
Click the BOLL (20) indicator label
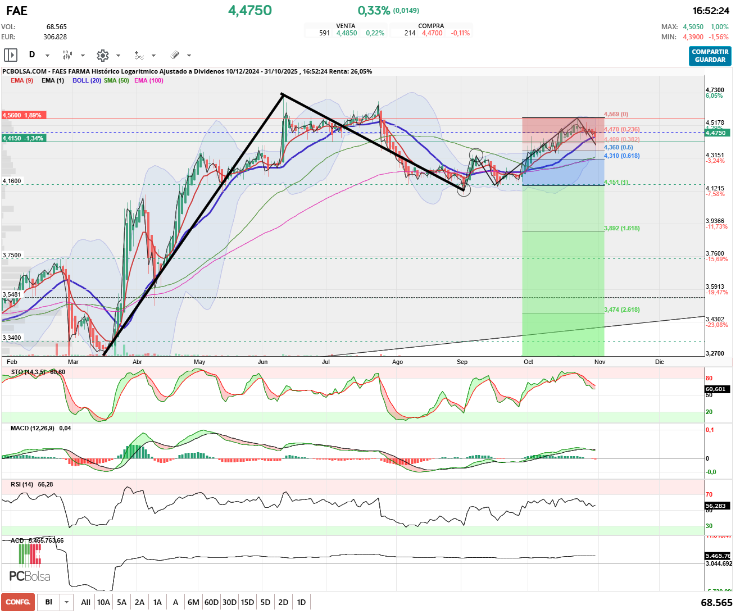click(x=87, y=80)
